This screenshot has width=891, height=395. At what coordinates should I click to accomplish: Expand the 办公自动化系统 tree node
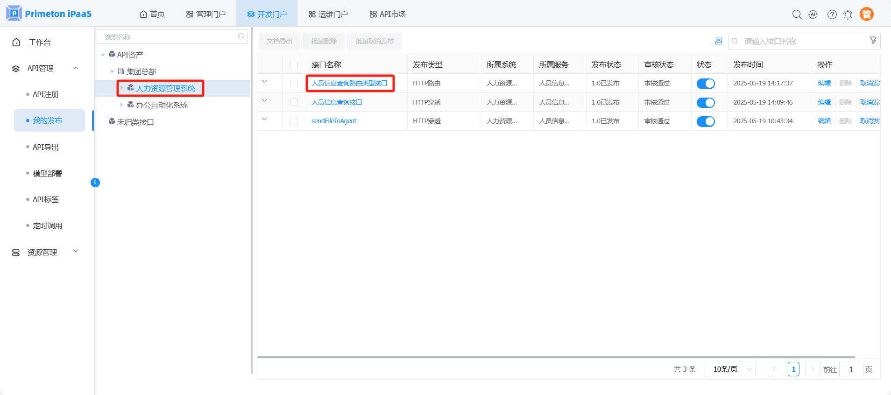(122, 105)
